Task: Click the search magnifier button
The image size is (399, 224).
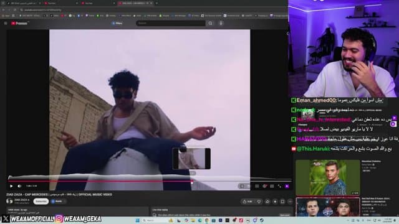Action: click(x=211, y=23)
